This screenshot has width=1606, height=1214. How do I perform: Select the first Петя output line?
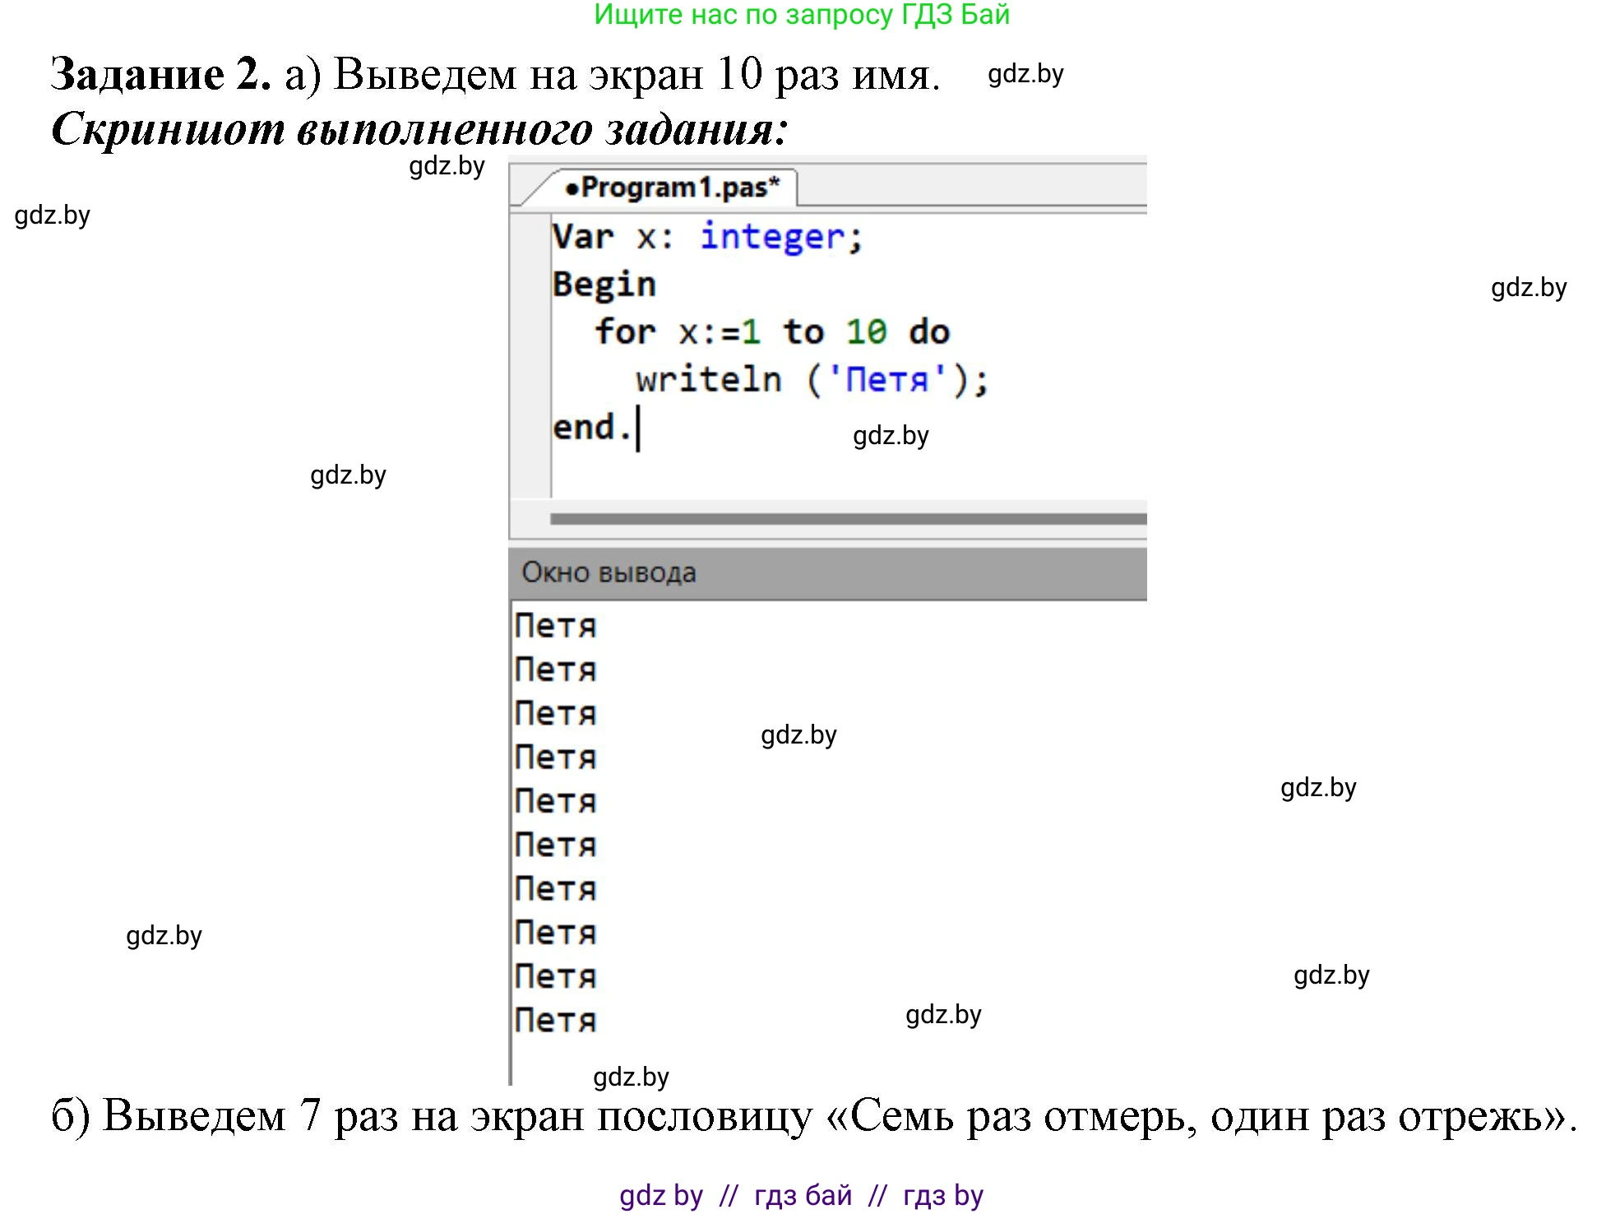pyautogui.click(x=555, y=625)
